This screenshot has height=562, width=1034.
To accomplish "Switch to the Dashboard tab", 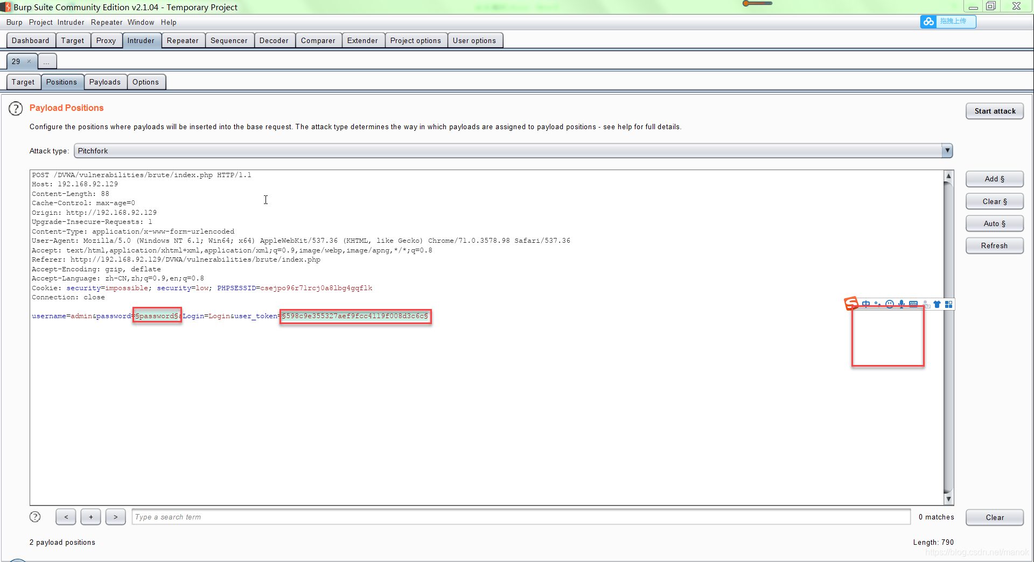I will tap(31, 40).
